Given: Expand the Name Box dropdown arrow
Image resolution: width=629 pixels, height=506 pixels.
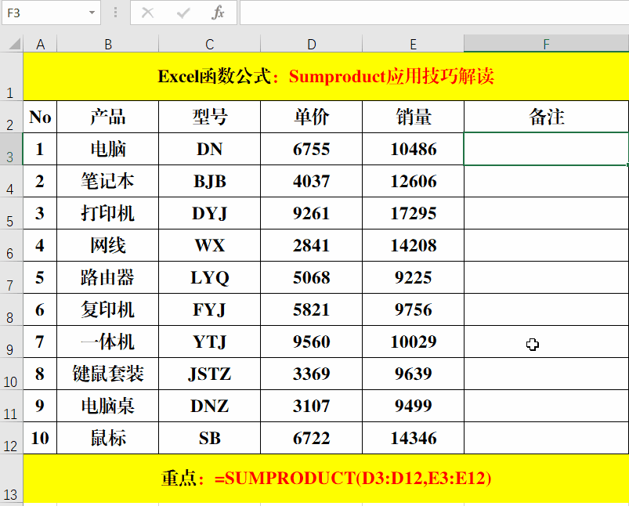Looking at the screenshot, I should [x=92, y=13].
